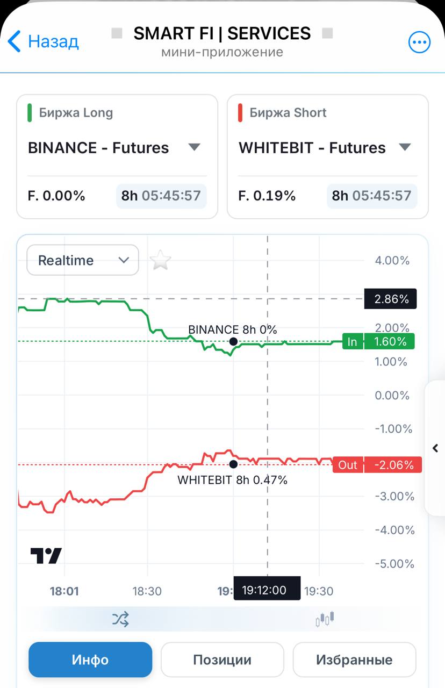
Task: Open the Realtime timeframe dropdown
Action: pos(83,260)
